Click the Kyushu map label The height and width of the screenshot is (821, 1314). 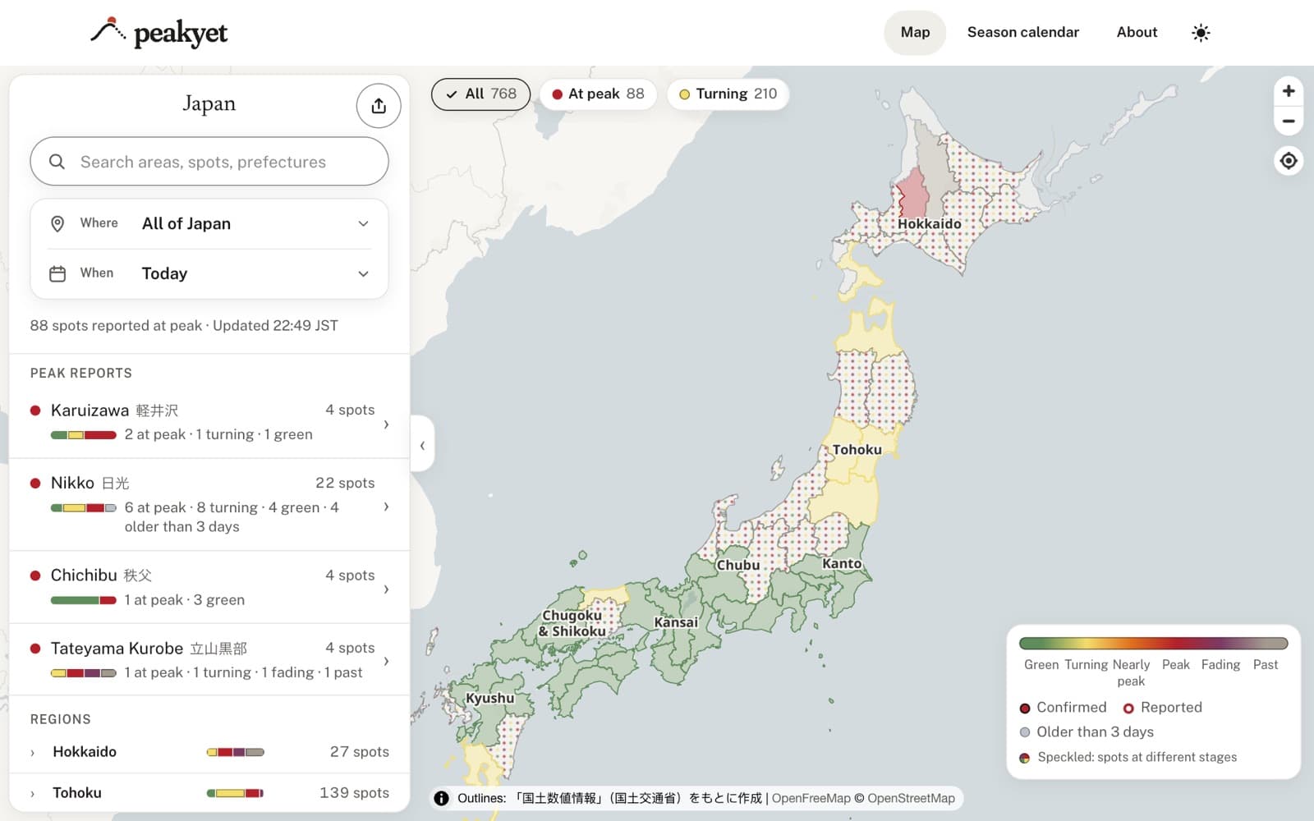[489, 699]
